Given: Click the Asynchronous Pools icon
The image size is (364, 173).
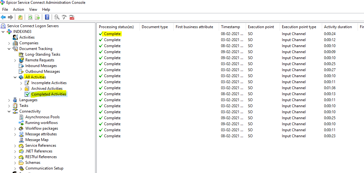Looking at the screenshot, I should coord(21,117).
